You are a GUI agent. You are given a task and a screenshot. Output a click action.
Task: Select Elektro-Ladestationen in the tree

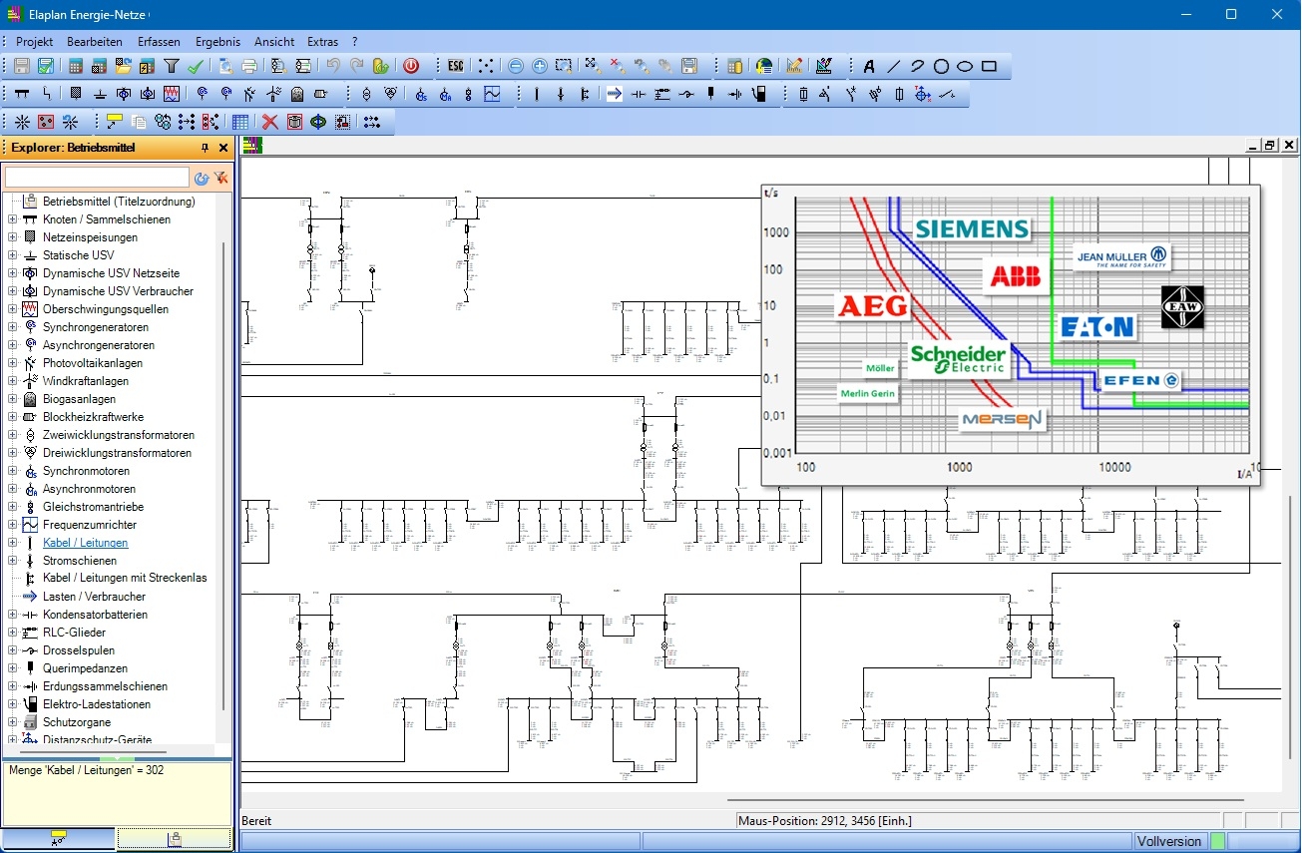point(97,704)
